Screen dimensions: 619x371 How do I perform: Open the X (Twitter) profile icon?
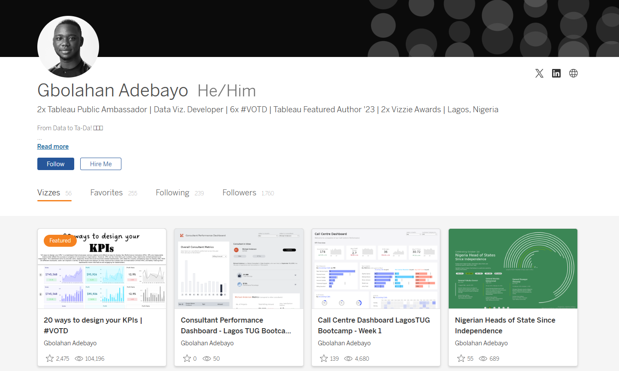click(539, 73)
